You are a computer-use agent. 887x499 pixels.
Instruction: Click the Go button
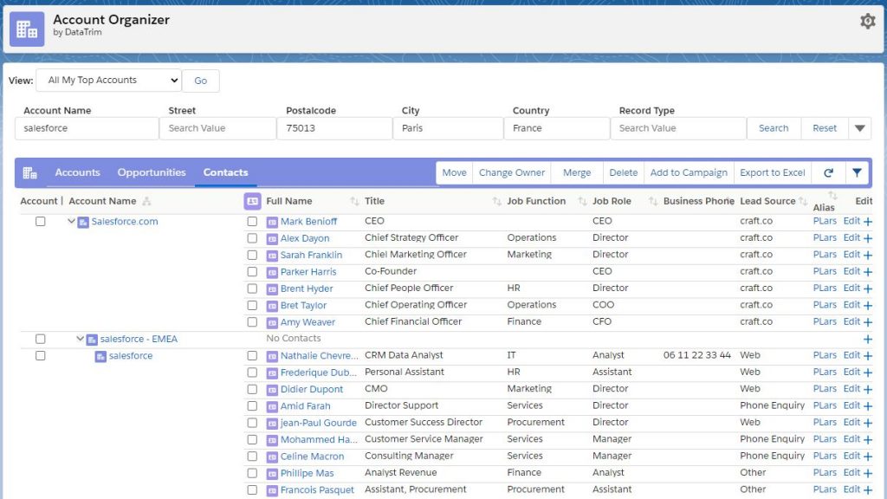[x=201, y=81]
